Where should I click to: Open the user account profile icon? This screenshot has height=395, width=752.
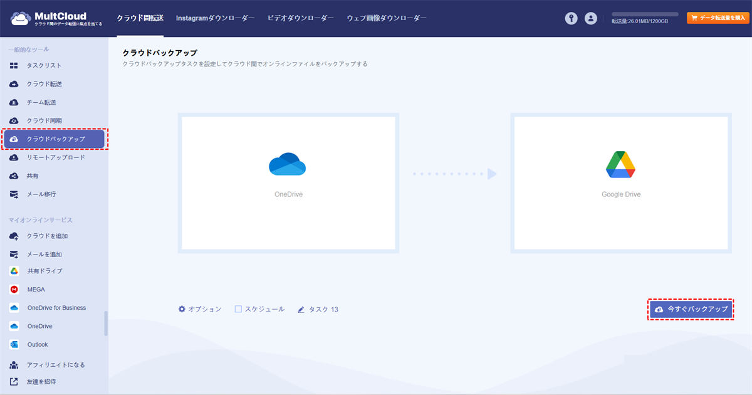[590, 18]
